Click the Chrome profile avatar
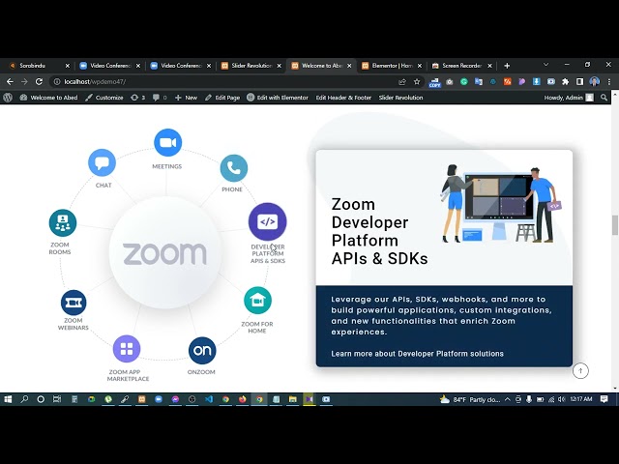 tap(595, 81)
